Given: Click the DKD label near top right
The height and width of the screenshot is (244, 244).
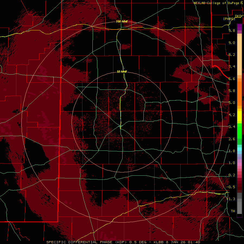Looking at the screenshot, I should (x=238, y=16).
